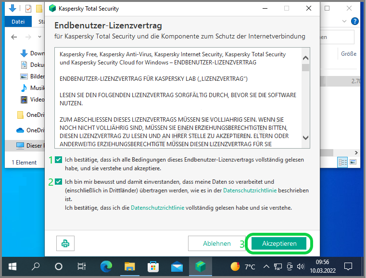Screen dimensions: 366x278
Task: Open the Datei tab in Explorer
Action: [x=18, y=22]
